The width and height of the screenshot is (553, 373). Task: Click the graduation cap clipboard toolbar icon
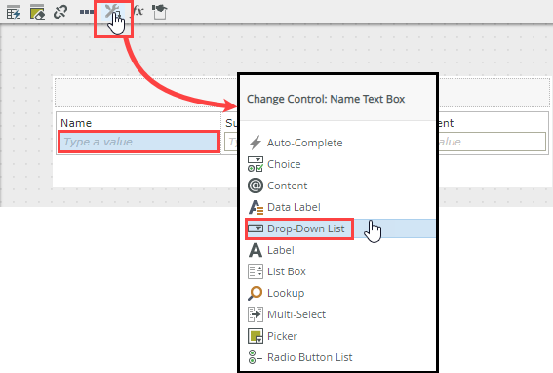tap(159, 12)
